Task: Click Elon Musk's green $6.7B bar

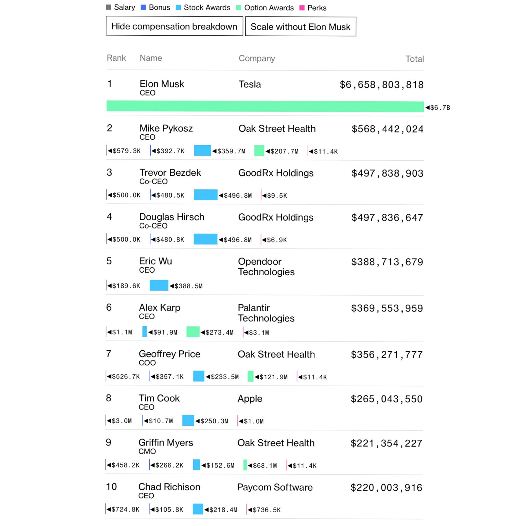Action: tap(265, 107)
